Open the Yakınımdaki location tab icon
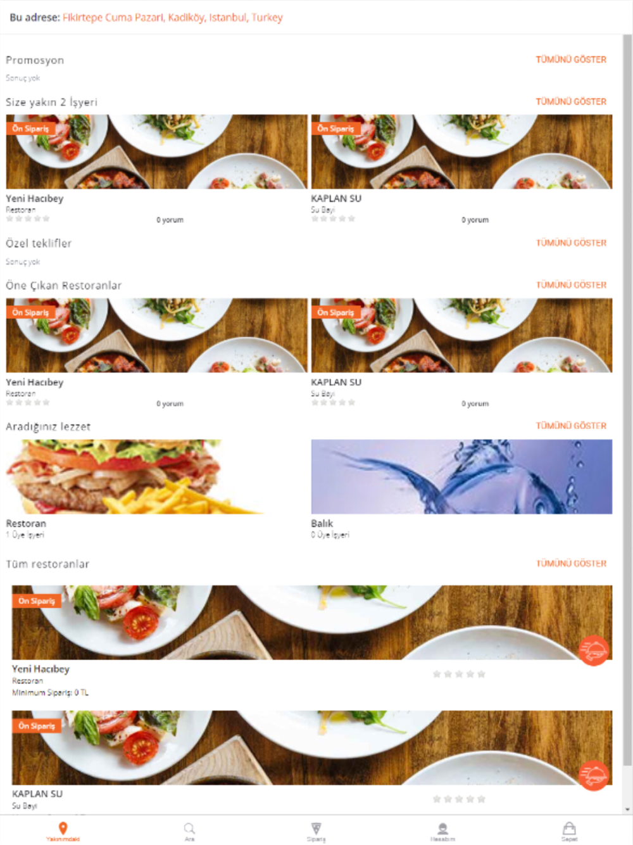Viewport: 633px width, 845px height. pyautogui.click(x=63, y=829)
